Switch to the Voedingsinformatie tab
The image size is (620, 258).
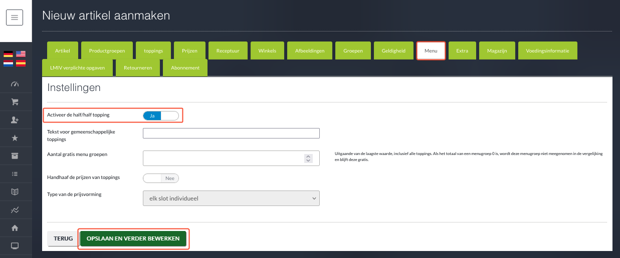(547, 51)
